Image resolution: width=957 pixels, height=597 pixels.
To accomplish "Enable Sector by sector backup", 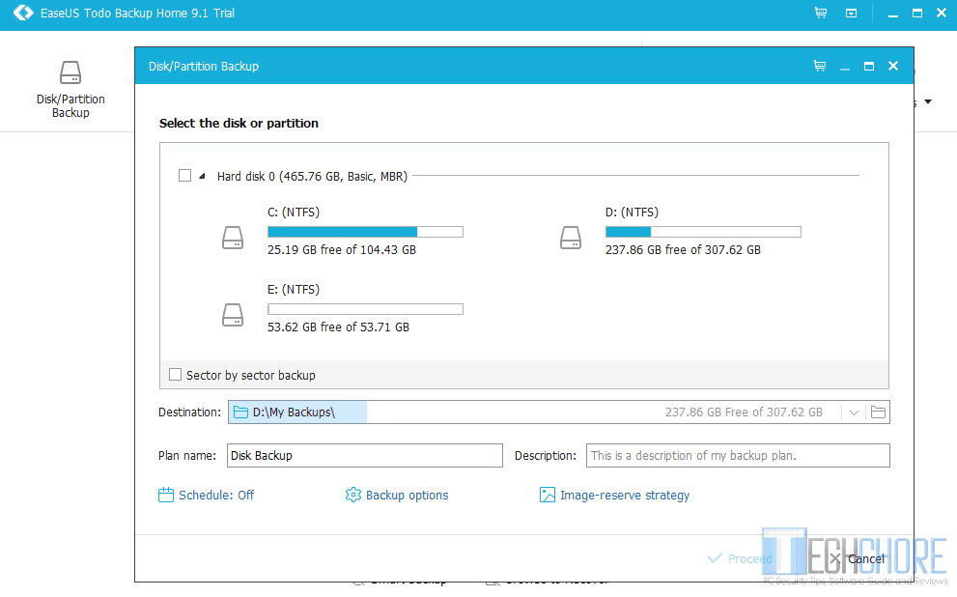I will (175, 375).
